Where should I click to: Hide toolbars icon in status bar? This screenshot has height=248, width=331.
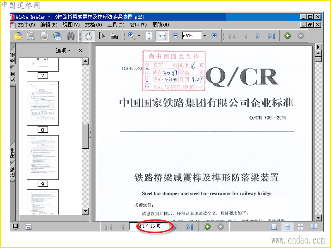29,227
